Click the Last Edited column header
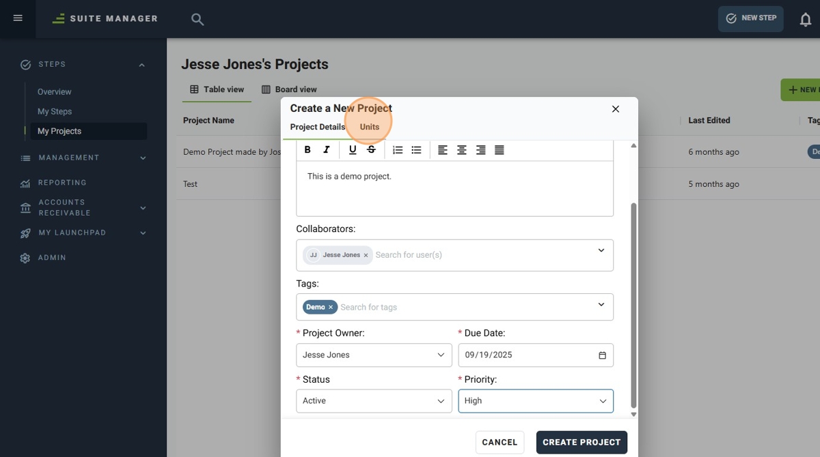820x457 pixels. (x=709, y=121)
